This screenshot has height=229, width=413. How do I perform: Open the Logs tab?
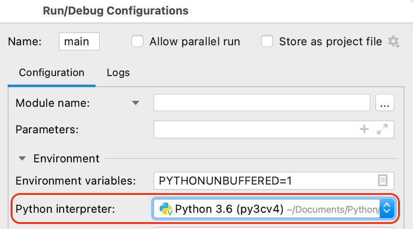click(118, 73)
